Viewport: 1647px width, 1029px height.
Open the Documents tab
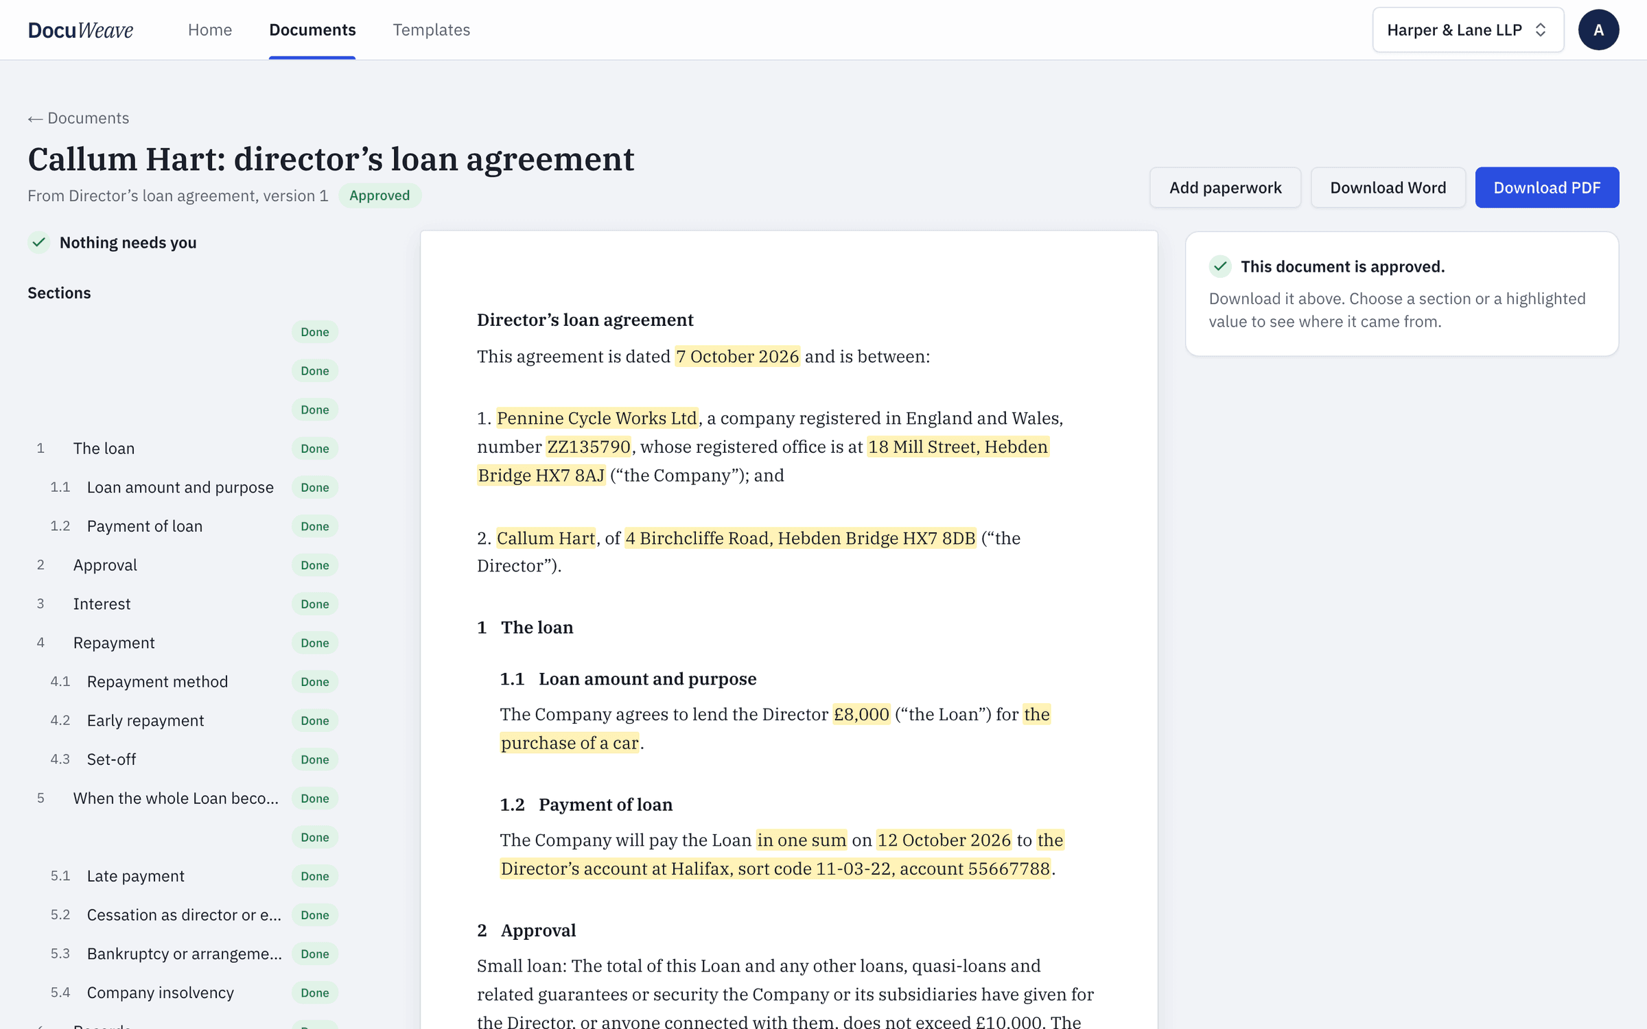312,29
